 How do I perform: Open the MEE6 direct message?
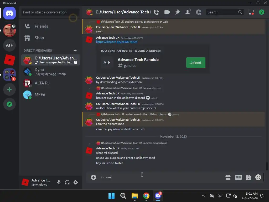pyautogui.click(x=50, y=95)
